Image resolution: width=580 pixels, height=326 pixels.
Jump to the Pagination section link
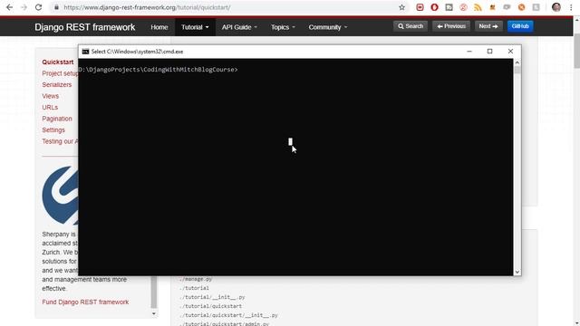coord(57,119)
